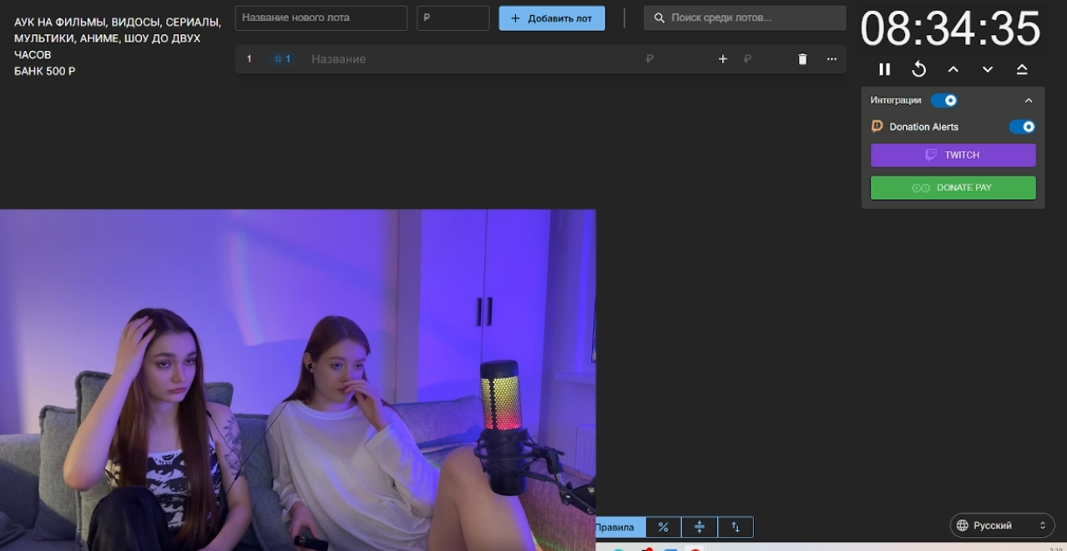This screenshot has height=551, width=1067.
Task: Click the sort up-down arrows icon
Action: [736, 527]
